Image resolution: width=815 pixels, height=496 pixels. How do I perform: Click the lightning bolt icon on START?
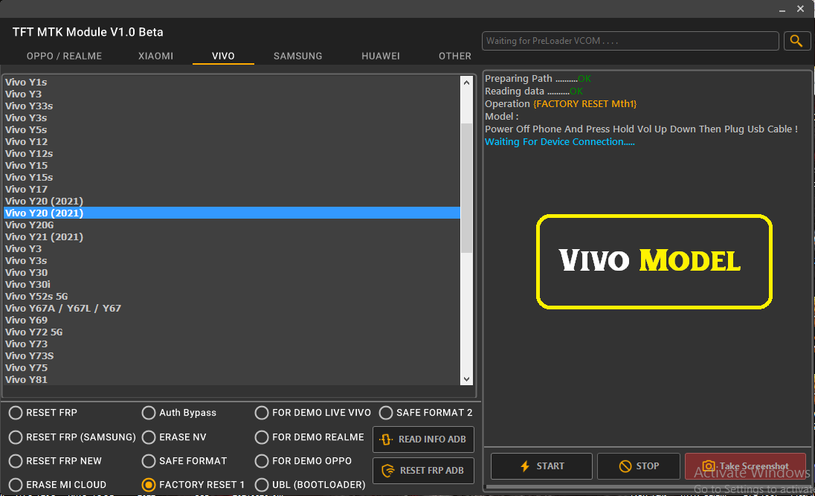(525, 466)
